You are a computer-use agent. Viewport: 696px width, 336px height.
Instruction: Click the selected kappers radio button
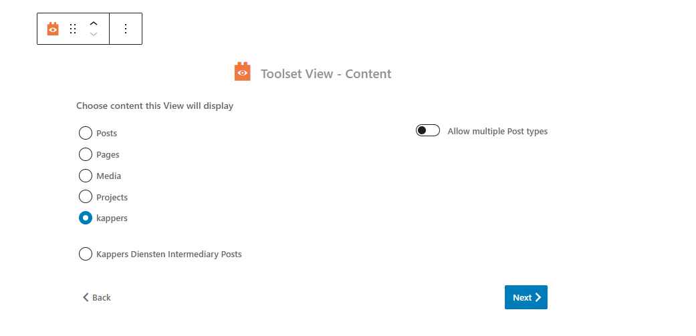[85, 218]
